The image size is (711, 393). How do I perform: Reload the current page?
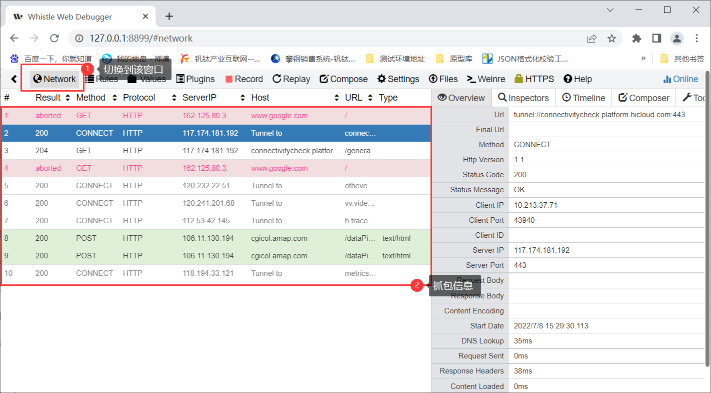tap(54, 39)
